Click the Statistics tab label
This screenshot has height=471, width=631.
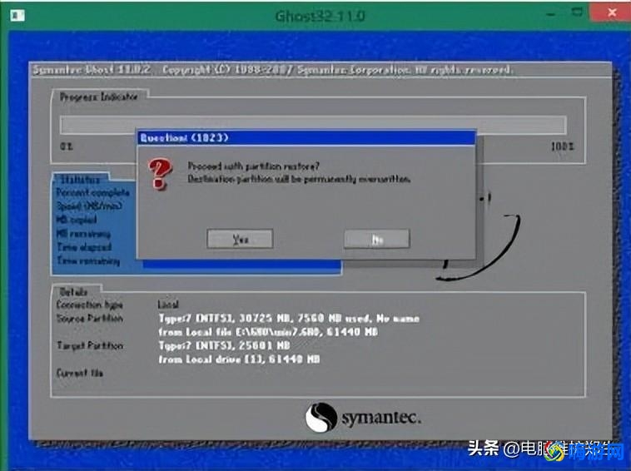coord(80,179)
